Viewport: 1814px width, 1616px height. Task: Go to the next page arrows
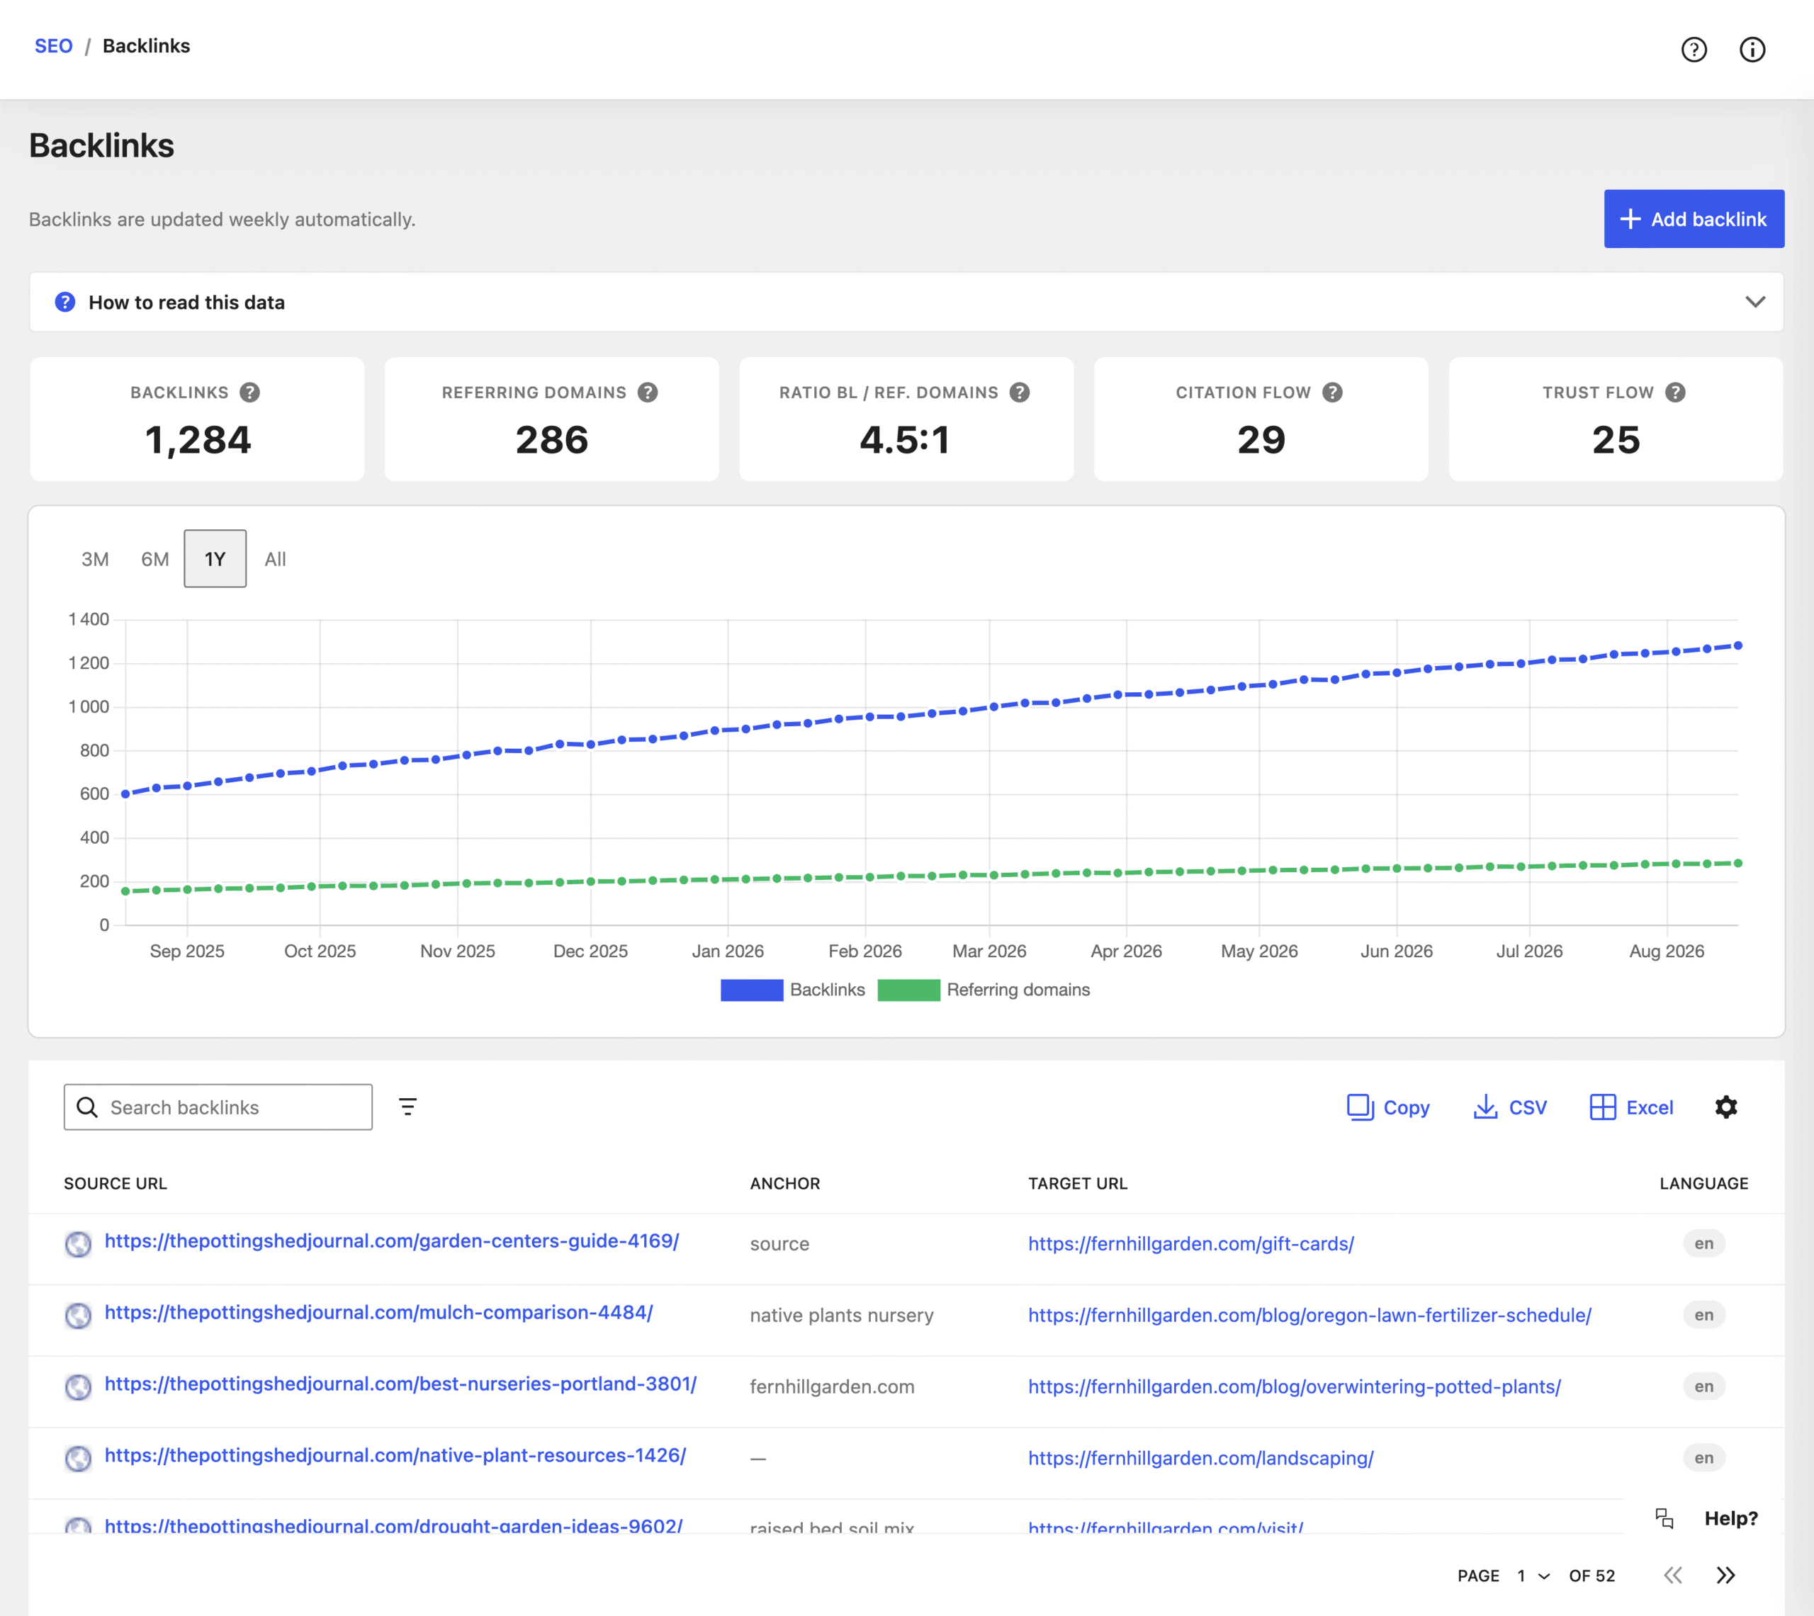1725,1575
